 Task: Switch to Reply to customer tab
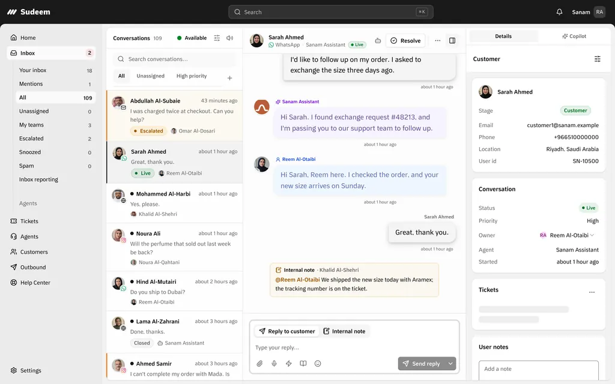click(286, 331)
